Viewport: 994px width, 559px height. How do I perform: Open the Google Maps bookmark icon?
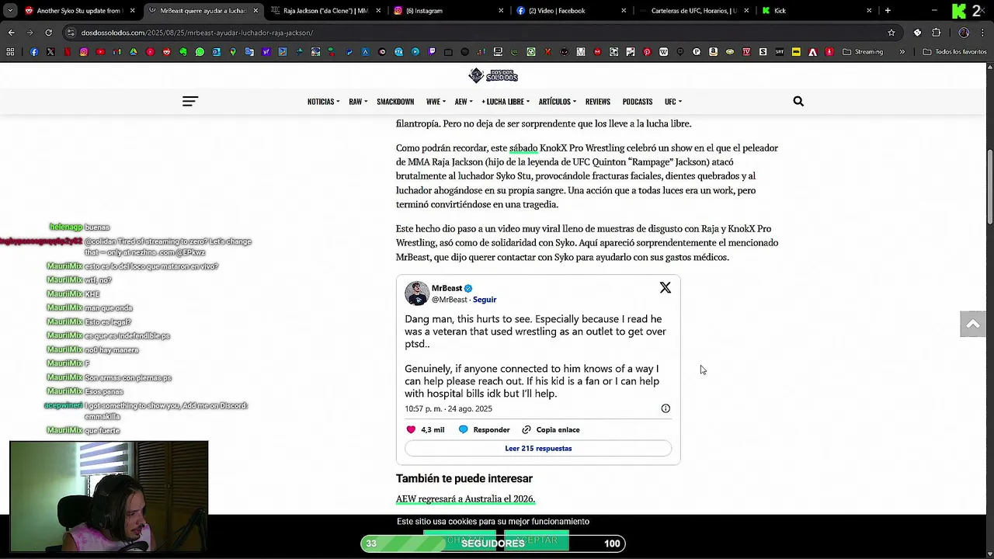[233, 52]
